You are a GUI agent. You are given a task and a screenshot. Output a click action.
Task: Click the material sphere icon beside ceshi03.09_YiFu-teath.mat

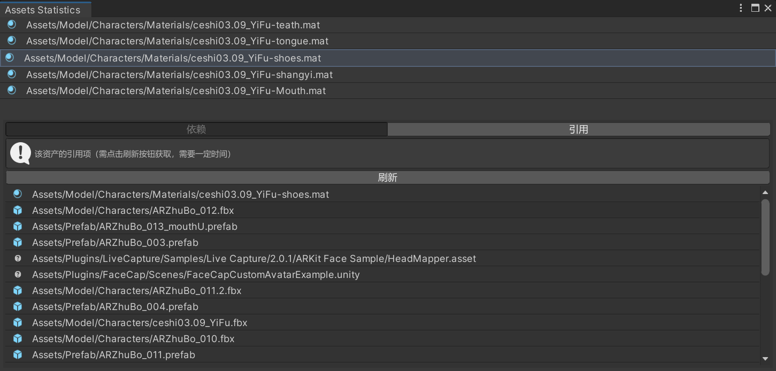tap(11, 25)
